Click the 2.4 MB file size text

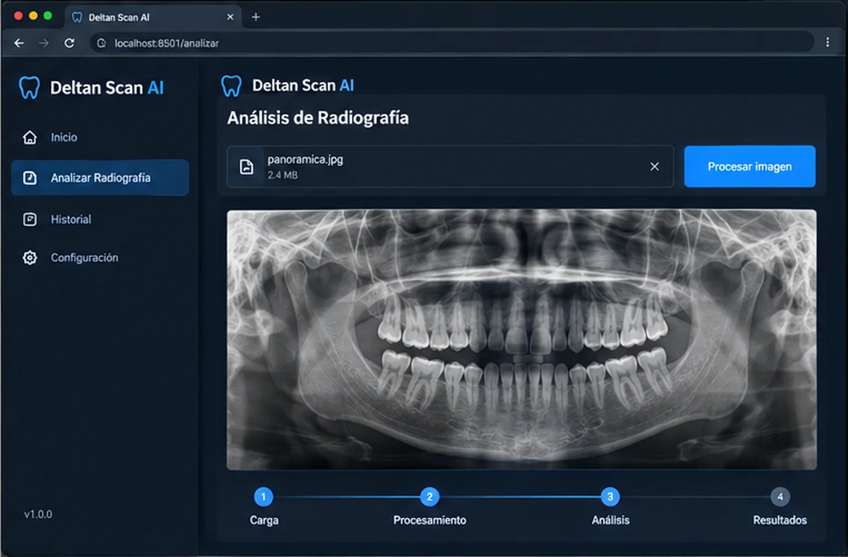tap(282, 175)
